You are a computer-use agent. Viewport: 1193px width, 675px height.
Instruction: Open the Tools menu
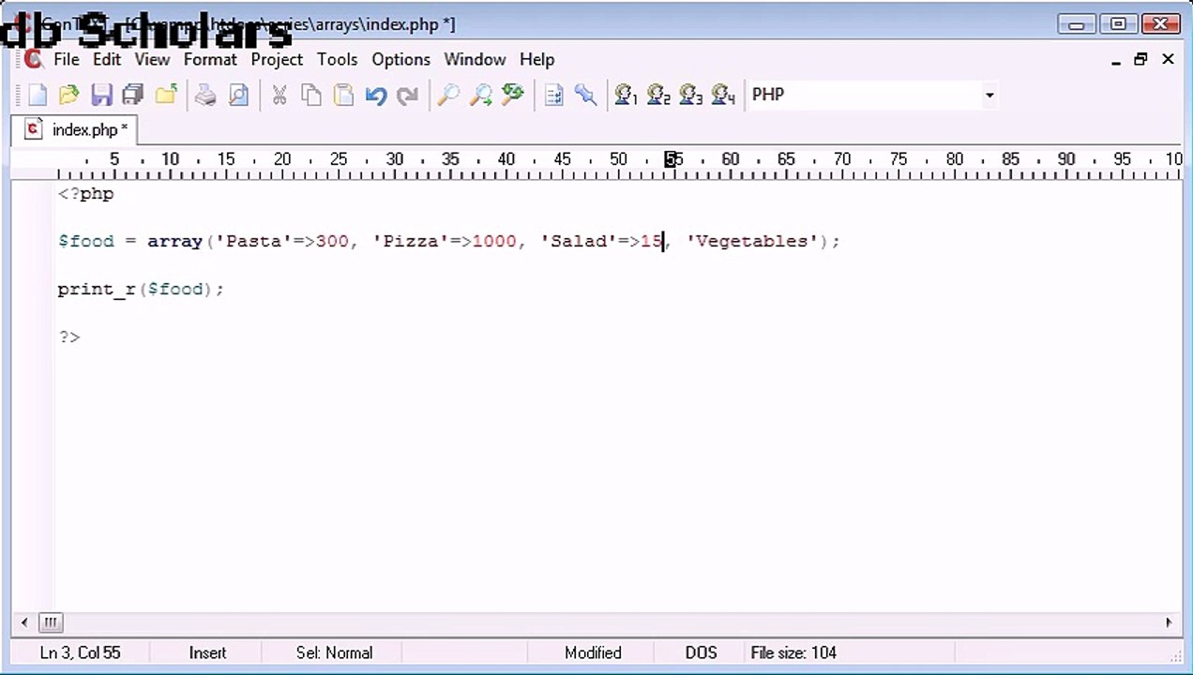pyautogui.click(x=337, y=59)
